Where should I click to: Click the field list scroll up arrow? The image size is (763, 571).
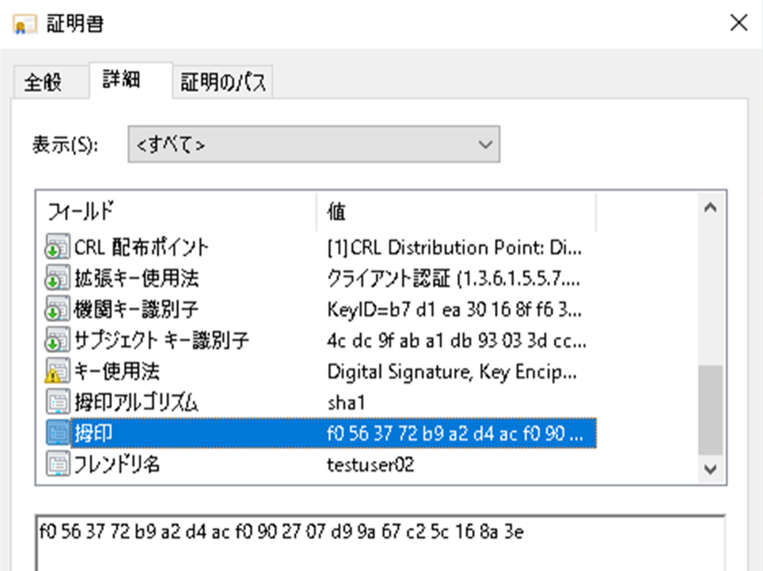coord(710,208)
